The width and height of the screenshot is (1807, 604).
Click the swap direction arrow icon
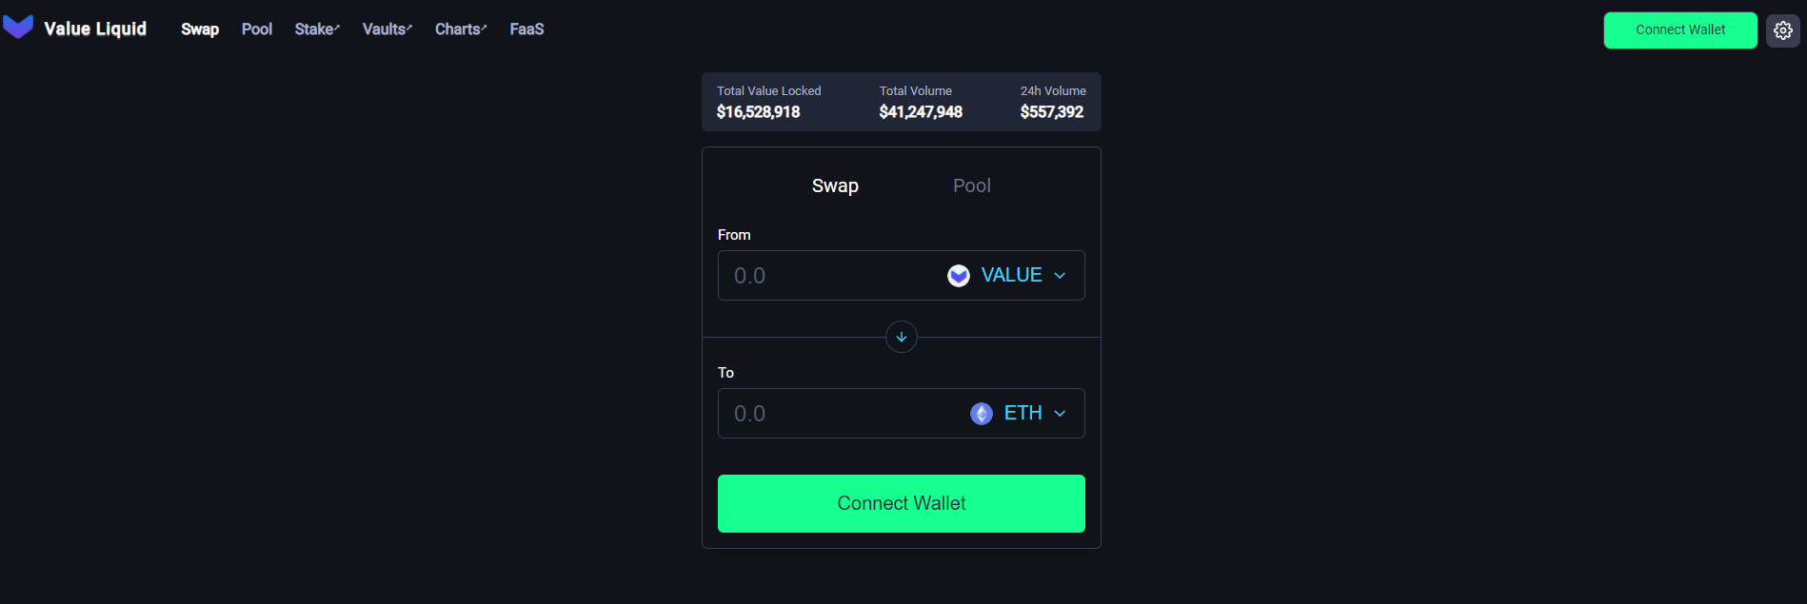pos(902,337)
